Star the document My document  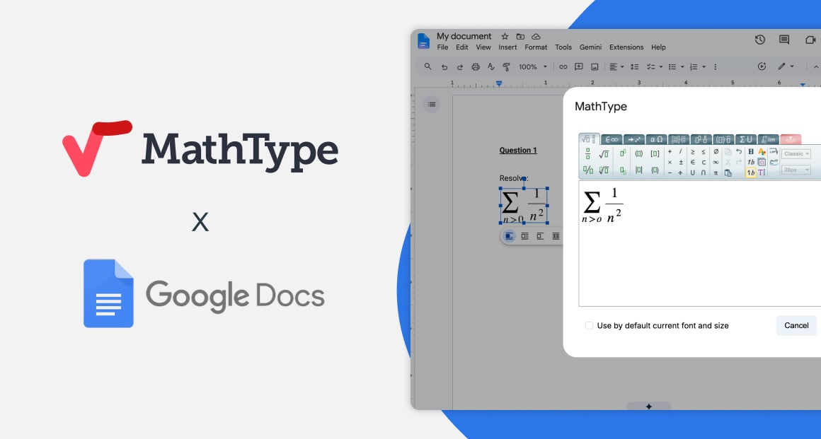point(505,37)
